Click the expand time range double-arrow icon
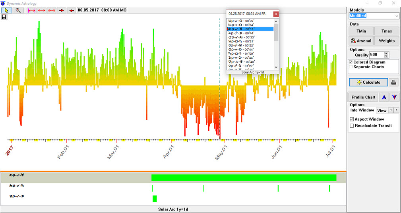The image size is (401, 213). click(42, 10)
